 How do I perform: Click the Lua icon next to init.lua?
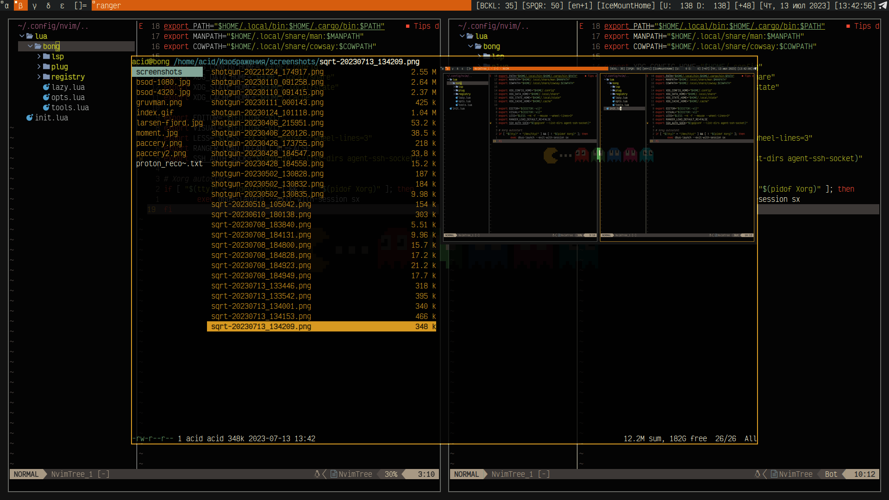29,118
